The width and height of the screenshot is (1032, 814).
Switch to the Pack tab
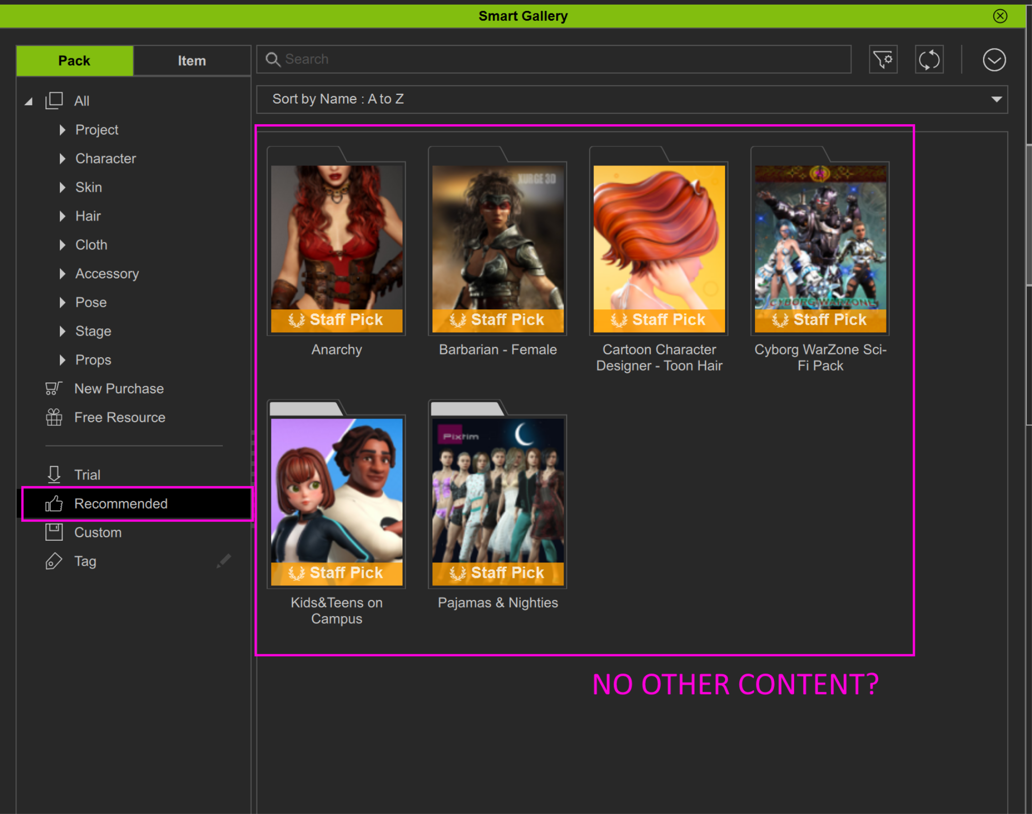pos(75,61)
